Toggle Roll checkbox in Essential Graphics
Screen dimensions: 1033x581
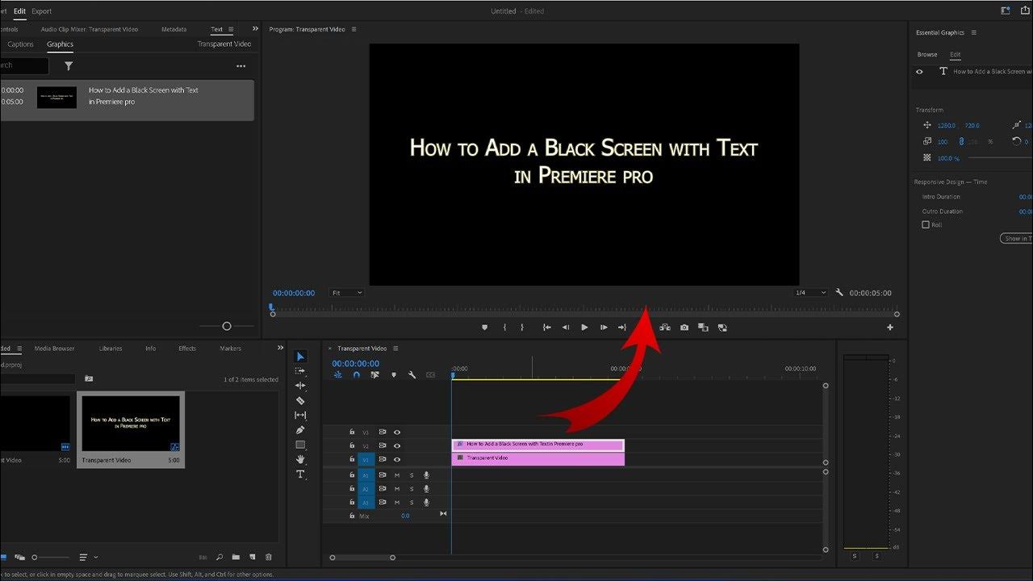pyautogui.click(x=926, y=225)
